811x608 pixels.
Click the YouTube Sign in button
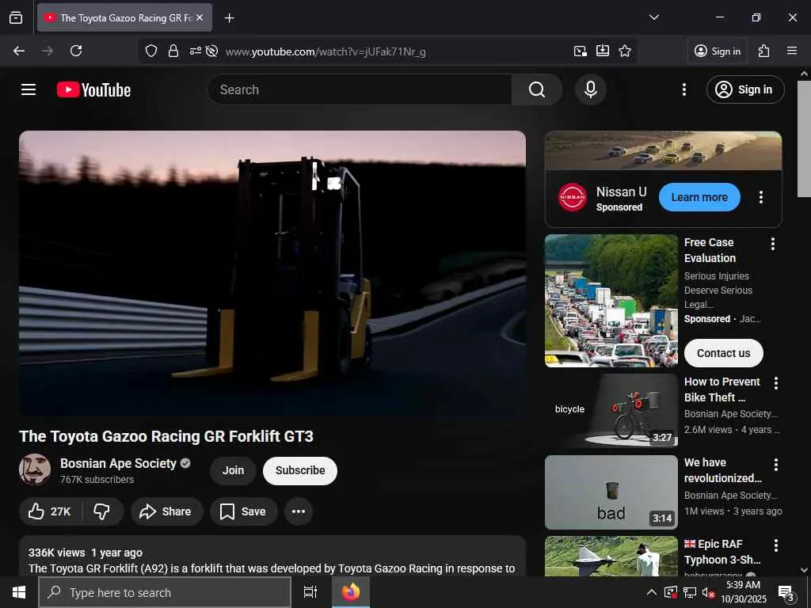744,89
